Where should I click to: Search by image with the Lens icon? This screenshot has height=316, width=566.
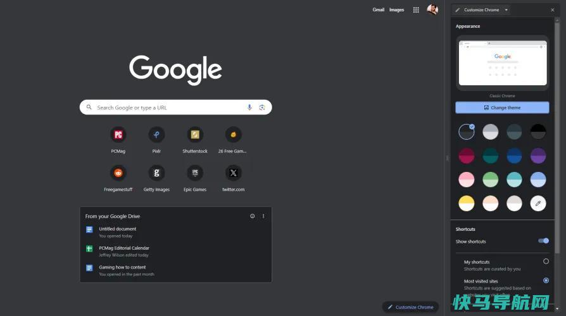click(262, 107)
